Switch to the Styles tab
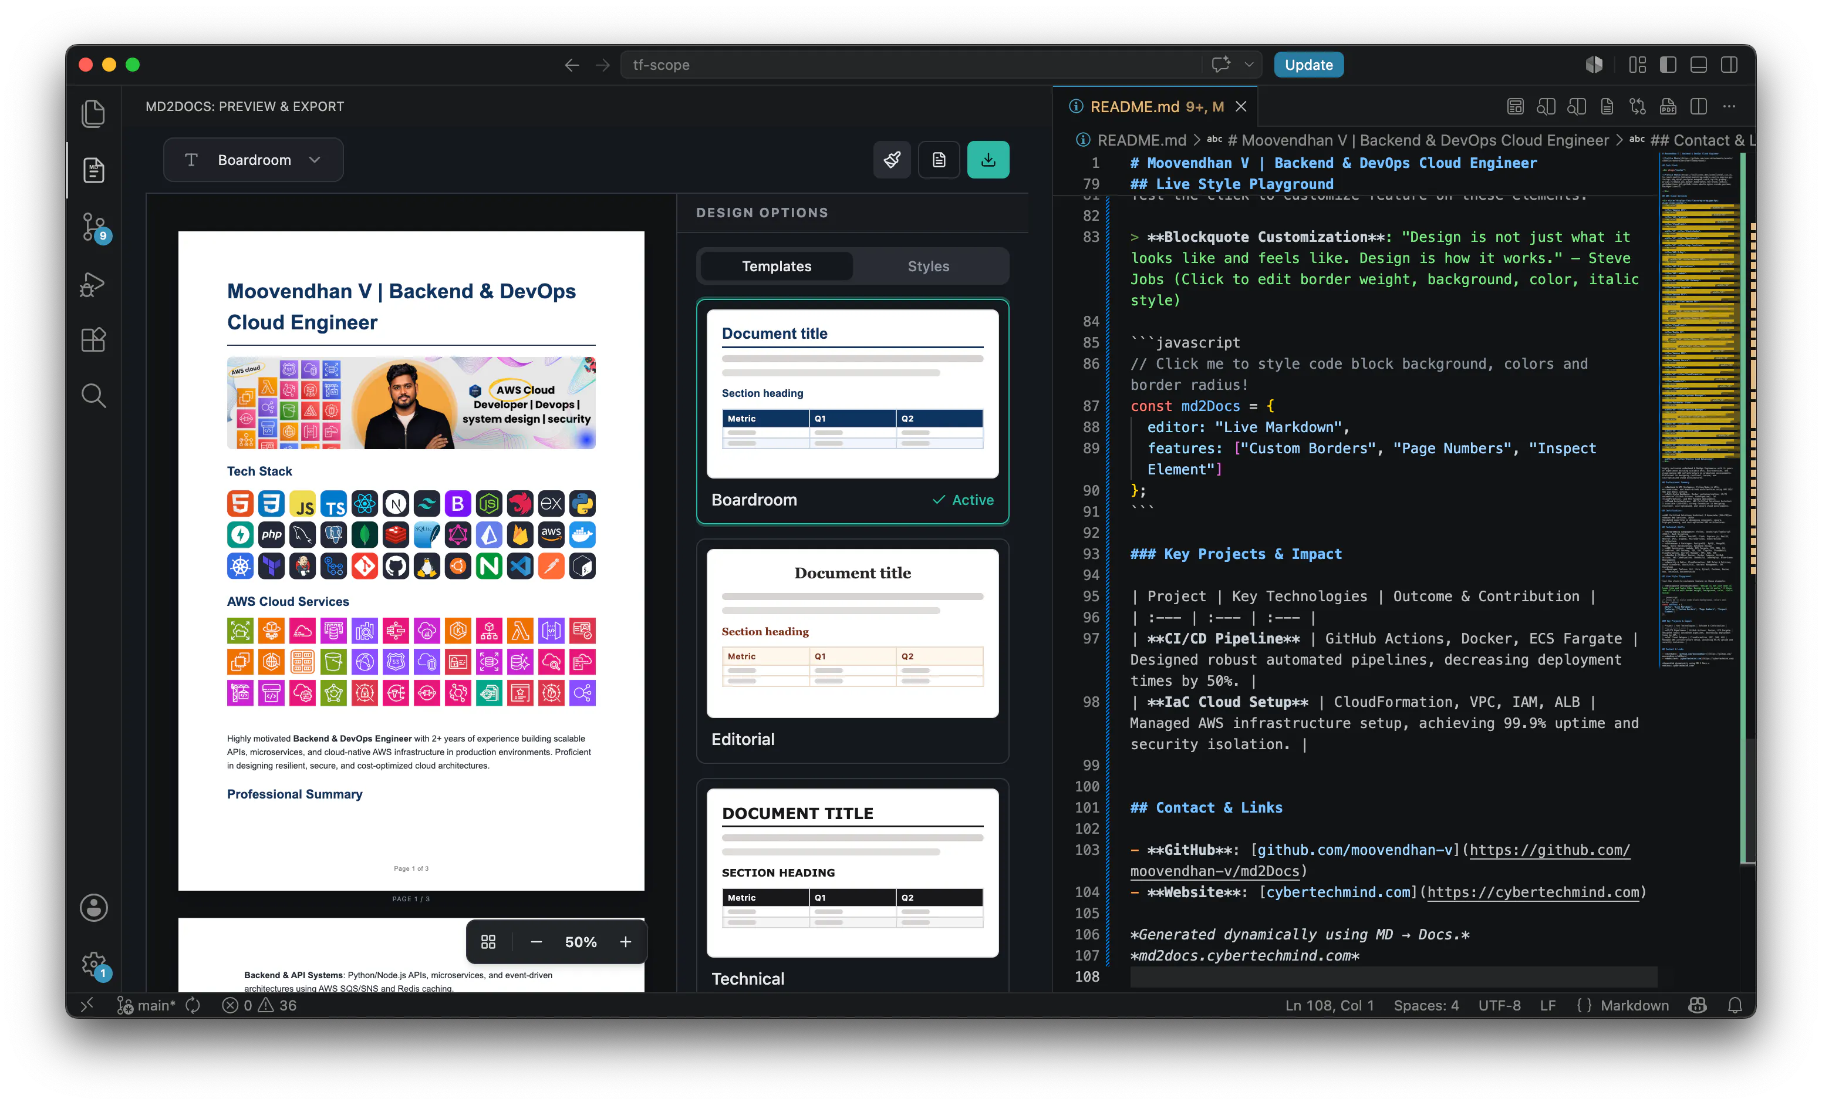 (928, 266)
